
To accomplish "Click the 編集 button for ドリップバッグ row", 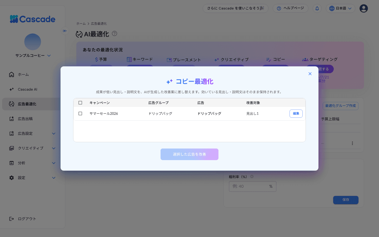I will click(x=296, y=113).
